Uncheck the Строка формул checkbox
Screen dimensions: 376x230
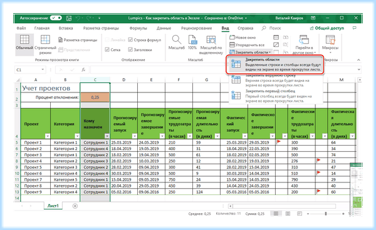[x=130, y=40]
